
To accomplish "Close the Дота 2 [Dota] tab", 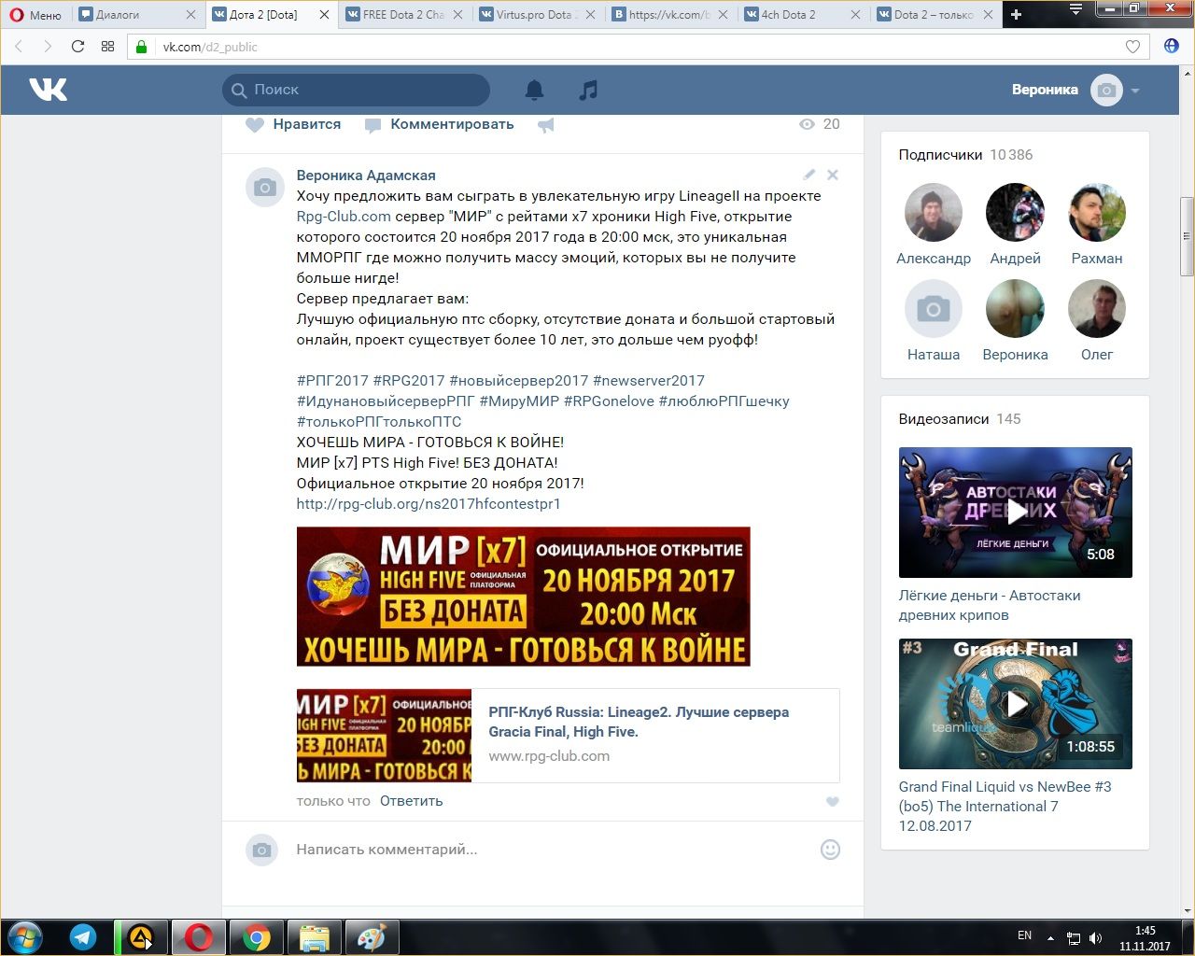I will click(325, 15).
